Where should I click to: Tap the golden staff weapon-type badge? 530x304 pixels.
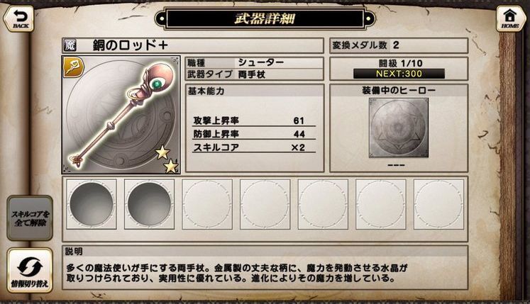pyautogui.click(x=73, y=67)
